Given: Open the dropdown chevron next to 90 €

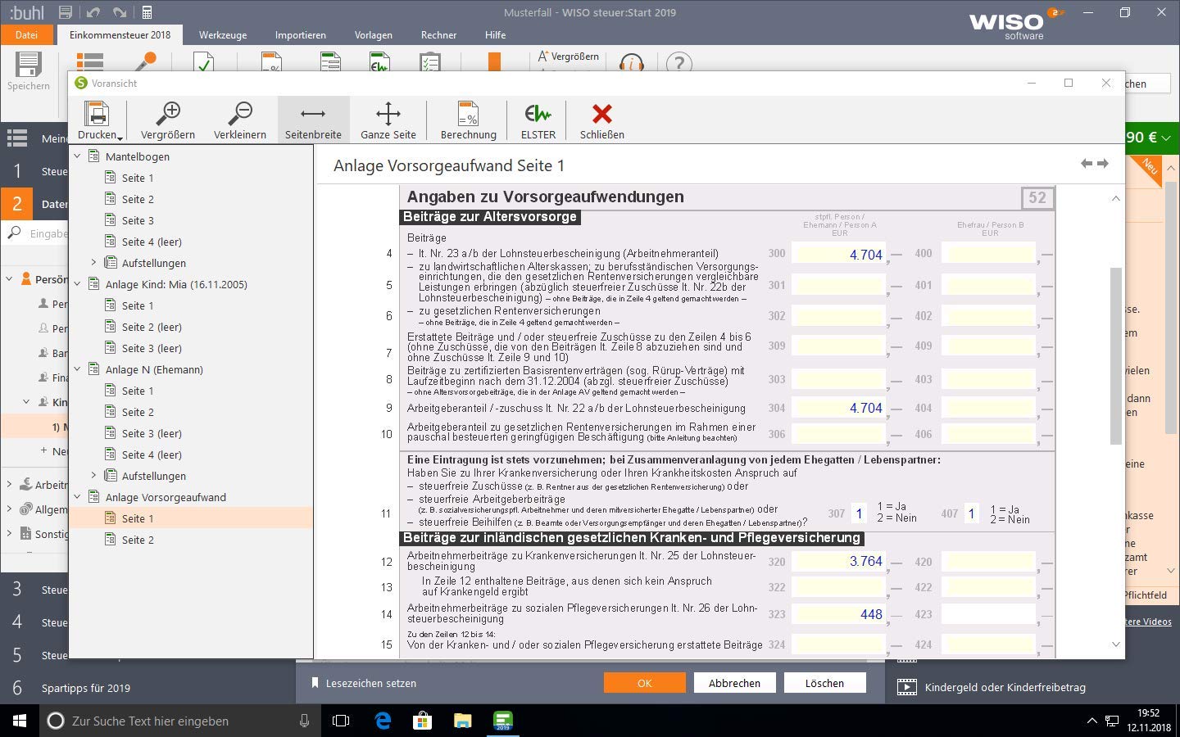Looking at the screenshot, I should coord(1166,138).
